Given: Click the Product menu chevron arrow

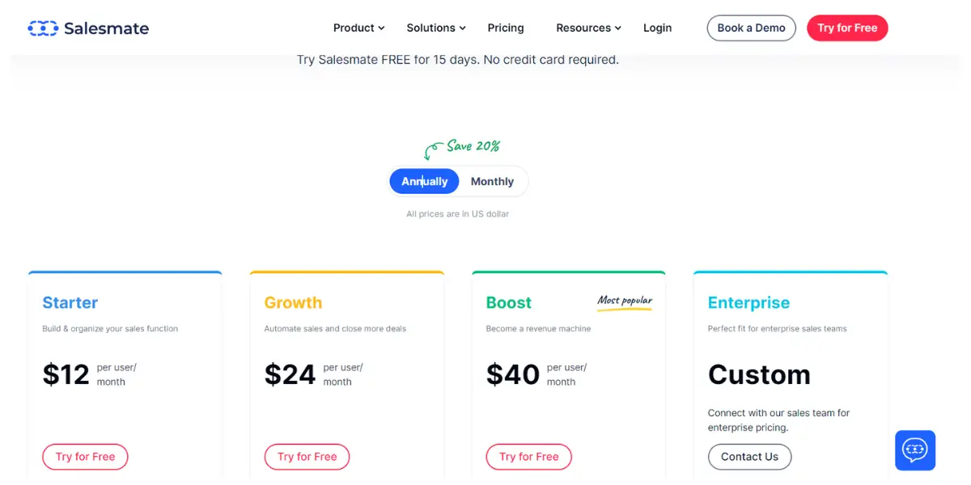Looking at the screenshot, I should pyautogui.click(x=381, y=28).
